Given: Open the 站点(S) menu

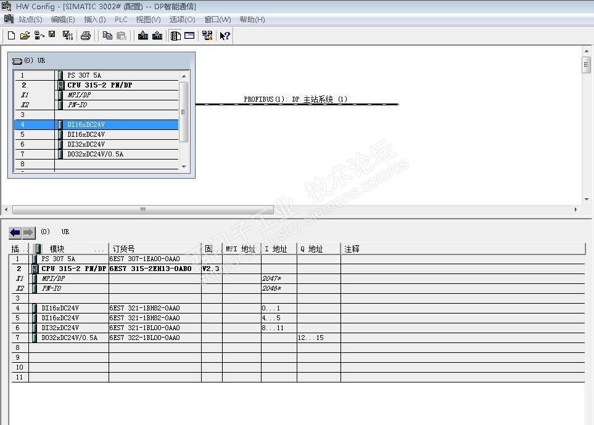Looking at the screenshot, I should 30,19.
